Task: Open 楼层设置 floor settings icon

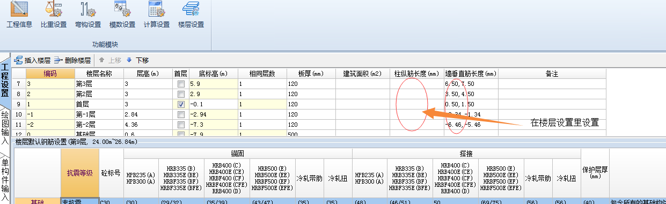Action: click(191, 15)
